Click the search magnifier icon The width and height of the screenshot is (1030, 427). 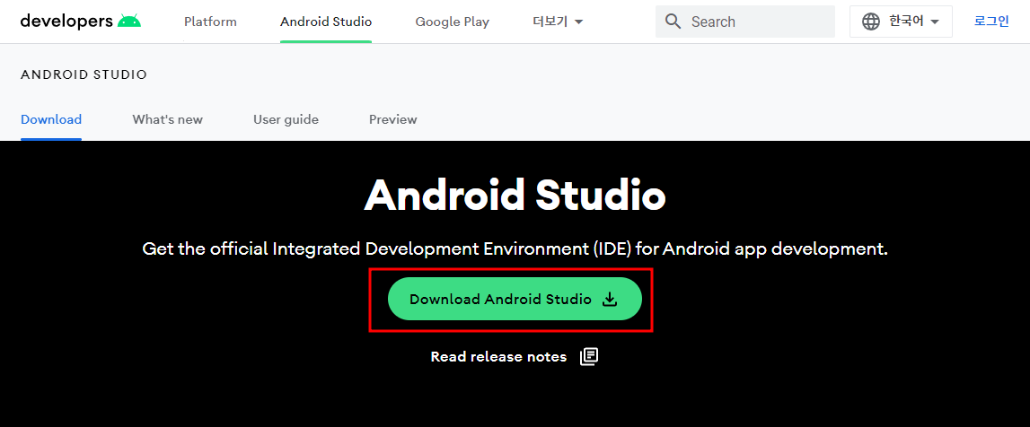pyautogui.click(x=673, y=22)
